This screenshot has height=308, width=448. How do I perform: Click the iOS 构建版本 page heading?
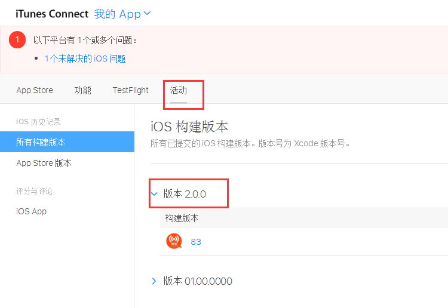click(x=189, y=127)
